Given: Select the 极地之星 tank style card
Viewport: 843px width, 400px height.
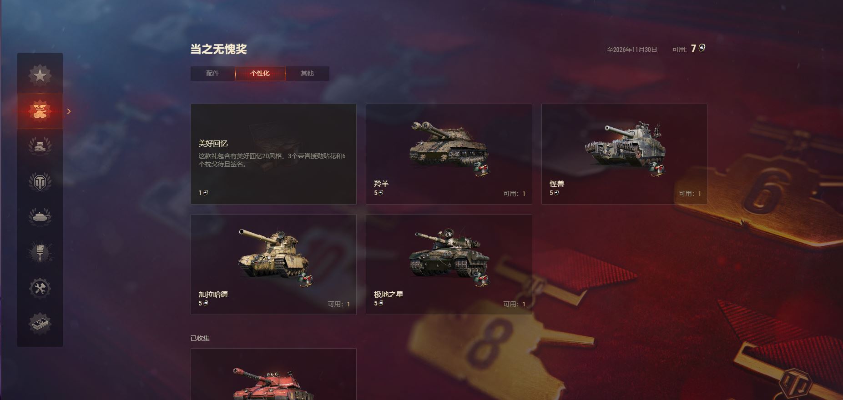Looking at the screenshot, I should 449,265.
